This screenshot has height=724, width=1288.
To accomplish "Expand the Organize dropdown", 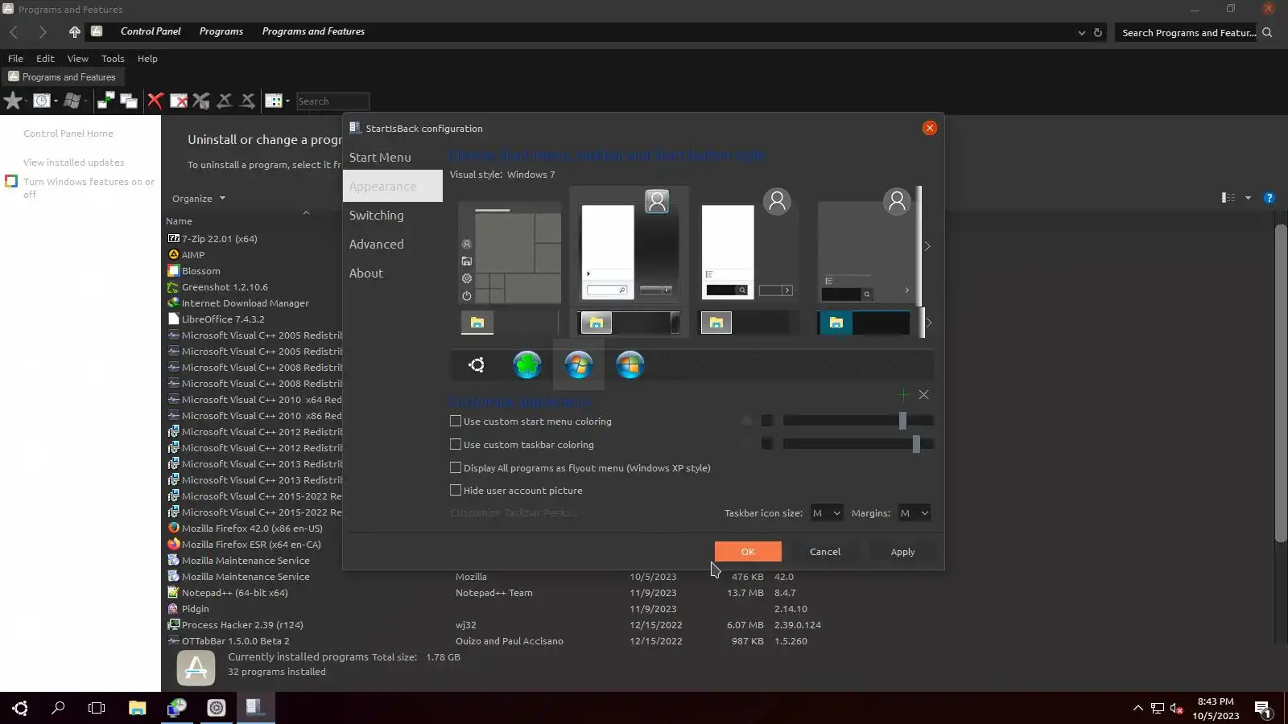I will pos(198,199).
